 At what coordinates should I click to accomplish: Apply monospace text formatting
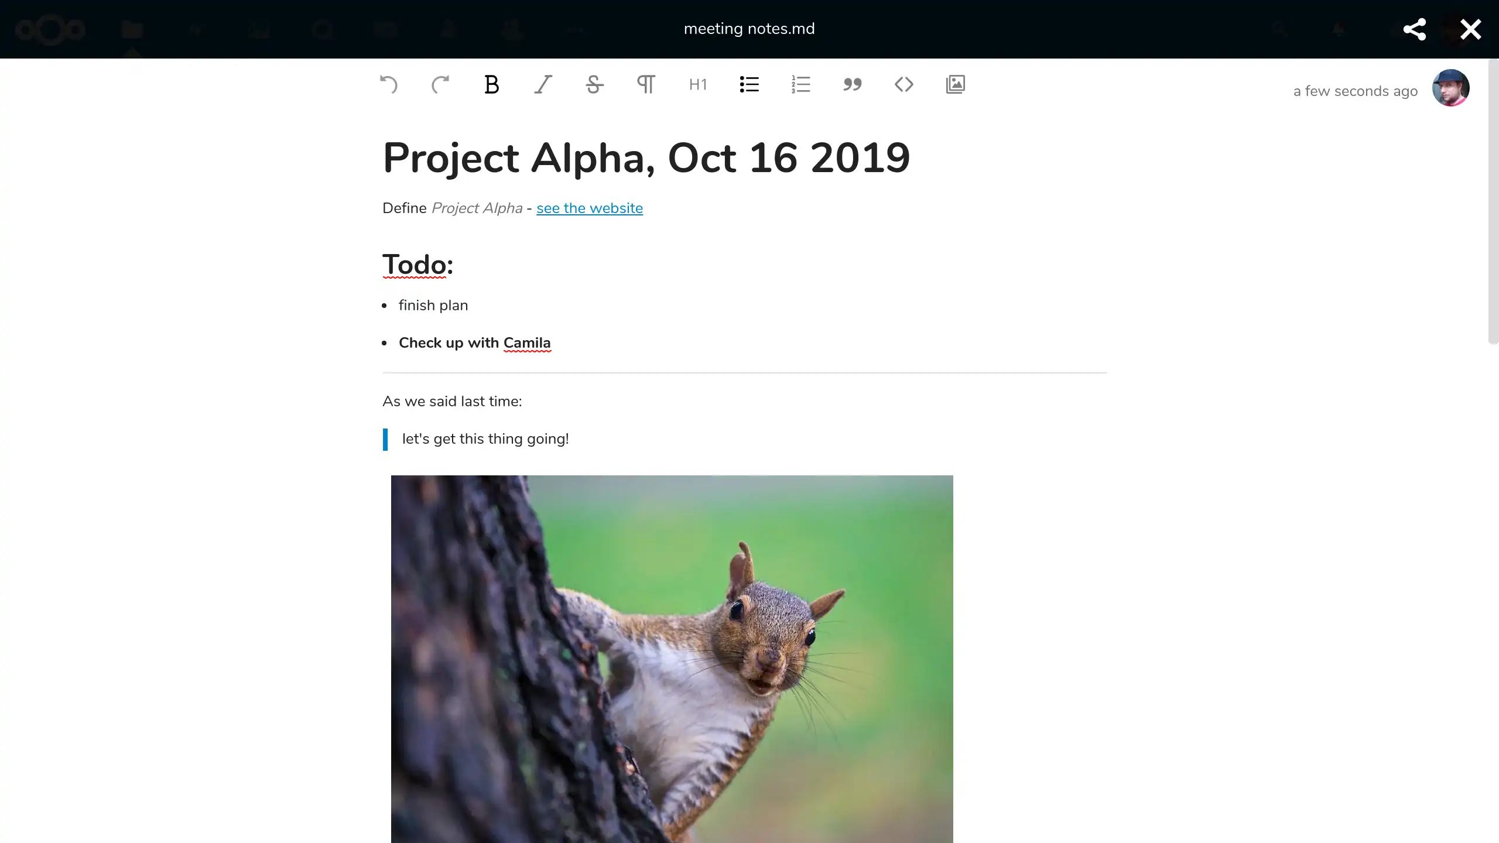[x=903, y=84]
